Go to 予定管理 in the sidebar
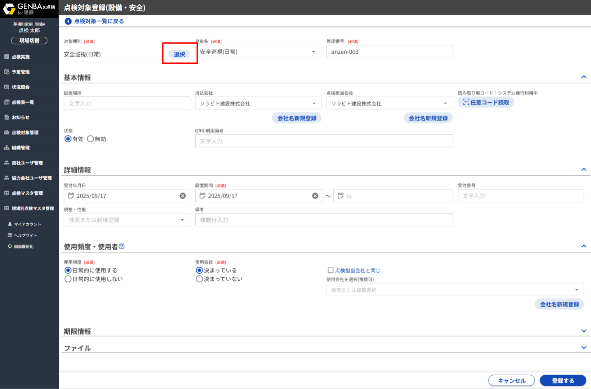591x389 pixels. pos(21,72)
